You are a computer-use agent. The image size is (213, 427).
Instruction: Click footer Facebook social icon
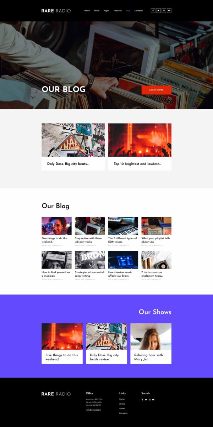point(142,400)
